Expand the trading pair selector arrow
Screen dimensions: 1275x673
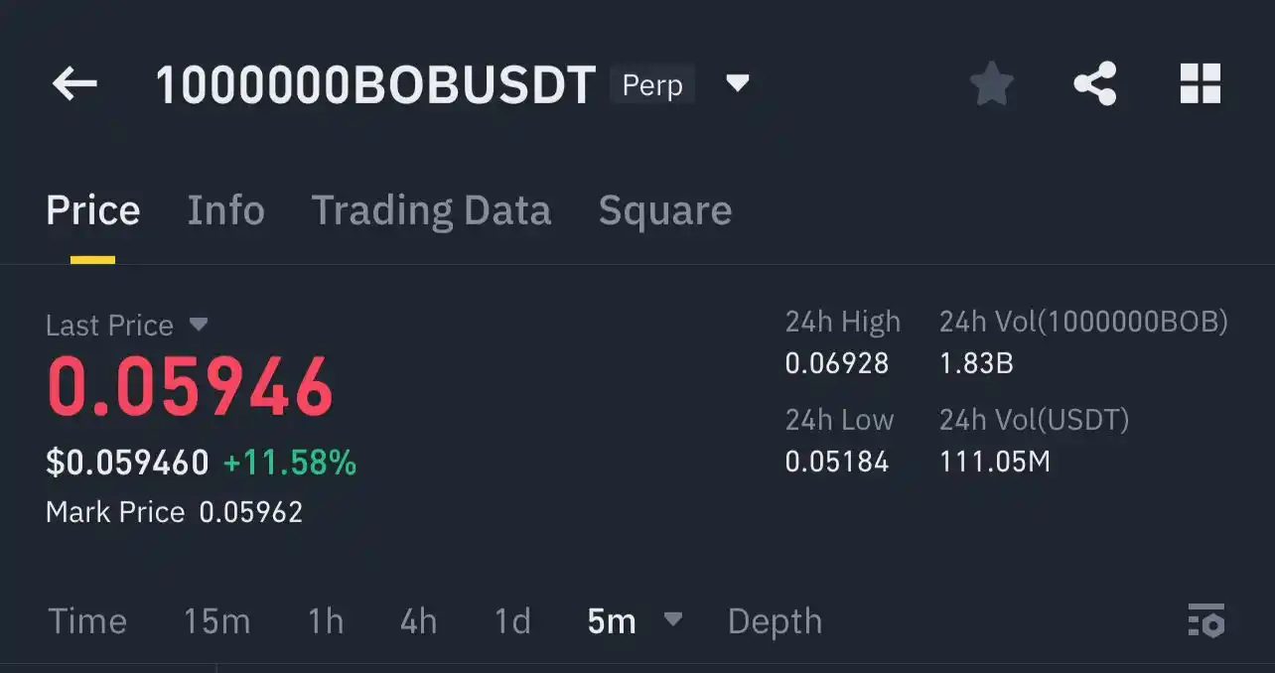click(x=737, y=82)
